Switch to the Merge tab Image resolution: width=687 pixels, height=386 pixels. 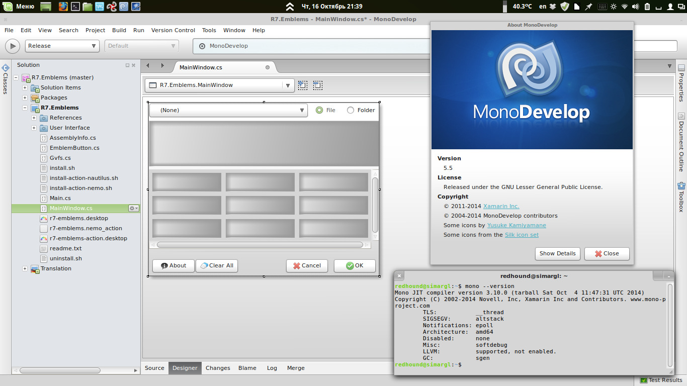point(296,368)
